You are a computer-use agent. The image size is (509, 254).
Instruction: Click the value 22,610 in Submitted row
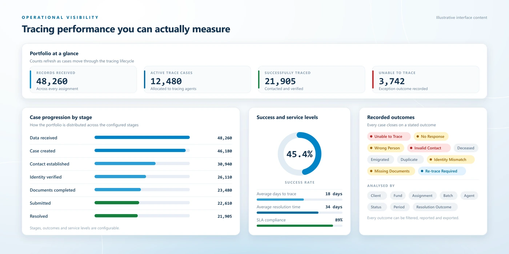(225, 203)
